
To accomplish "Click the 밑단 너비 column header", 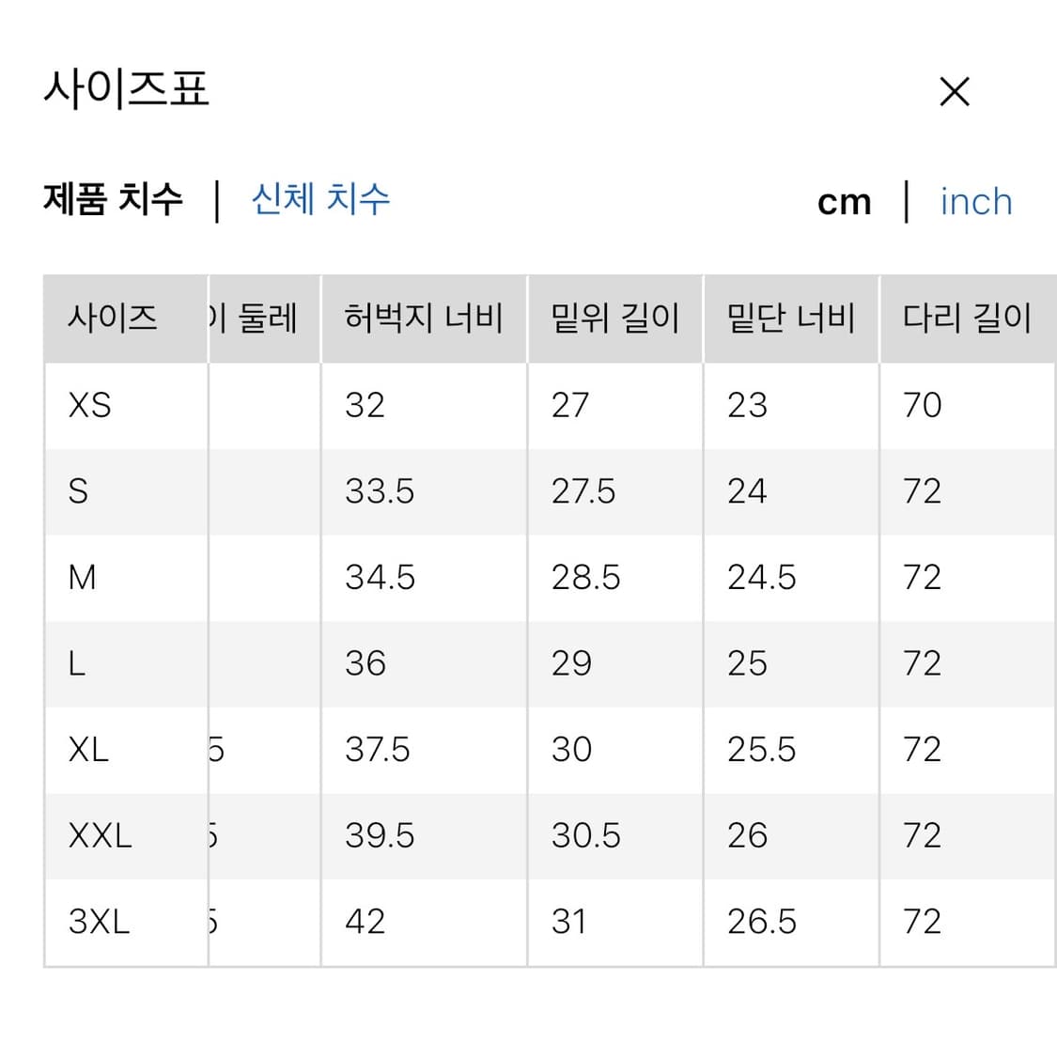I will tap(790, 319).
